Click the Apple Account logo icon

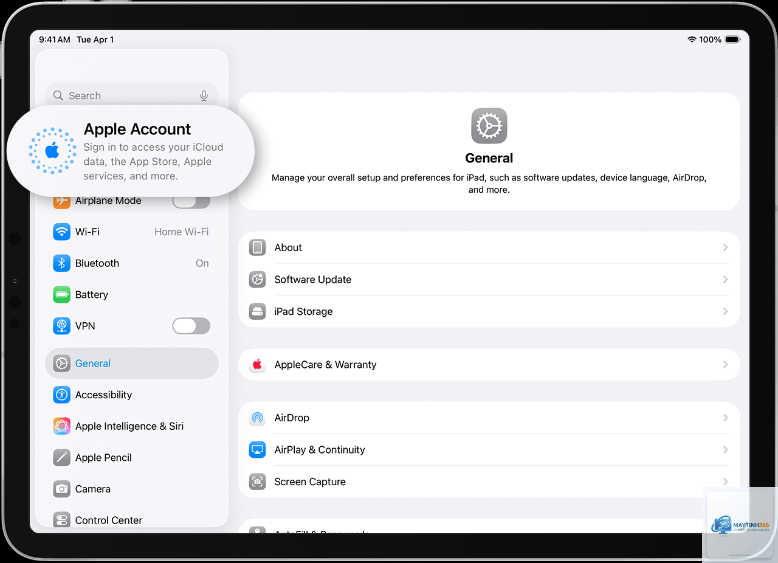click(x=53, y=151)
